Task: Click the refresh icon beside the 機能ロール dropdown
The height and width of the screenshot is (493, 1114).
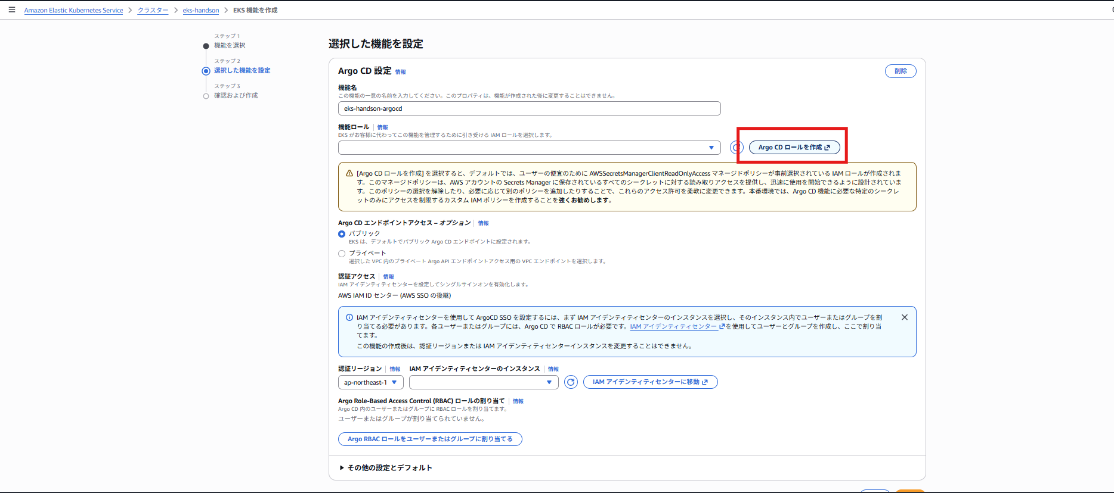Action: pos(737,147)
